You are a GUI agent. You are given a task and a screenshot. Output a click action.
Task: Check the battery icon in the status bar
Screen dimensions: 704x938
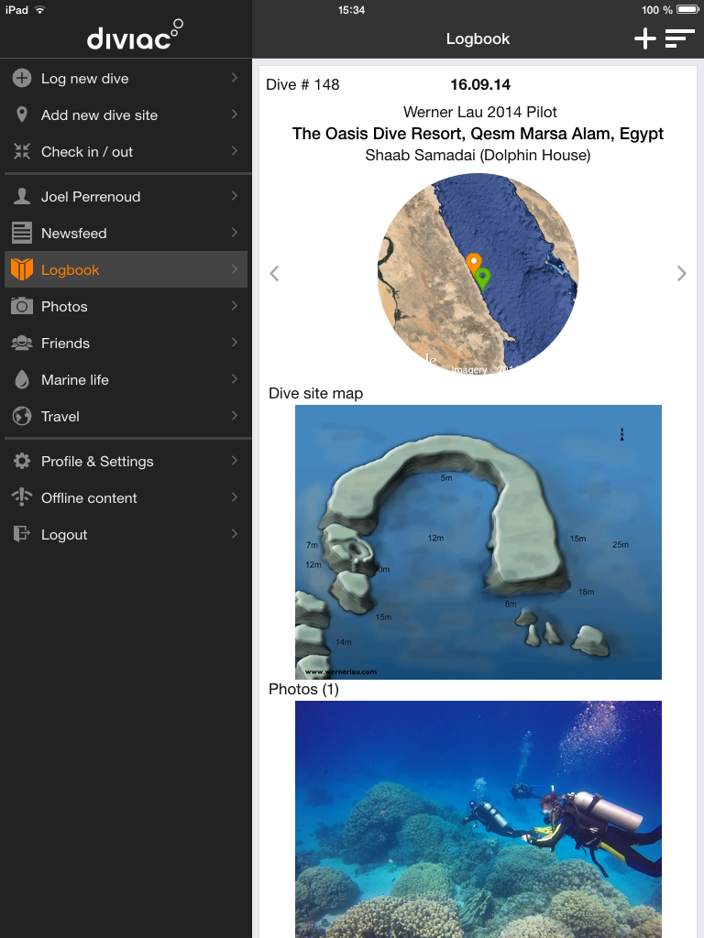(x=687, y=9)
